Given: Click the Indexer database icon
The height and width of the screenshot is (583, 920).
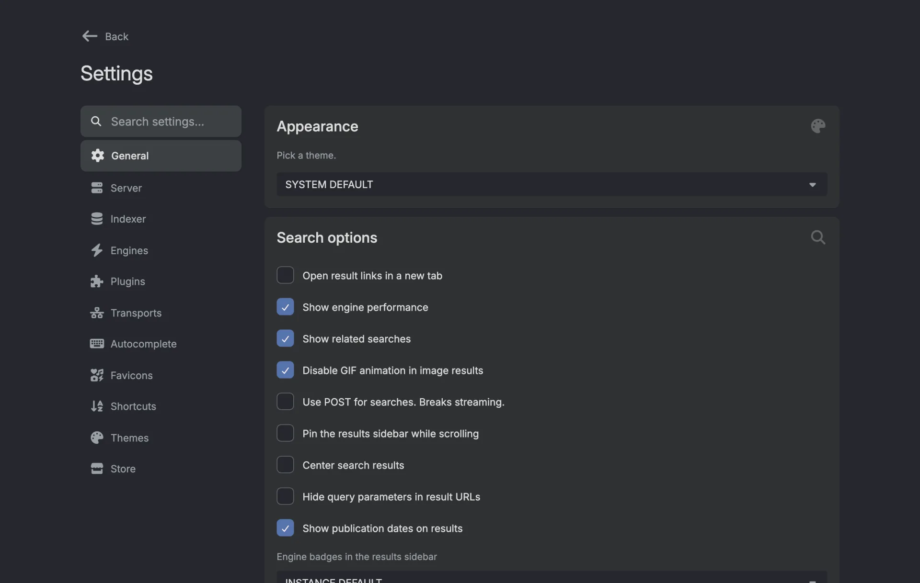Looking at the screenshot, I should tap(97, 219).
